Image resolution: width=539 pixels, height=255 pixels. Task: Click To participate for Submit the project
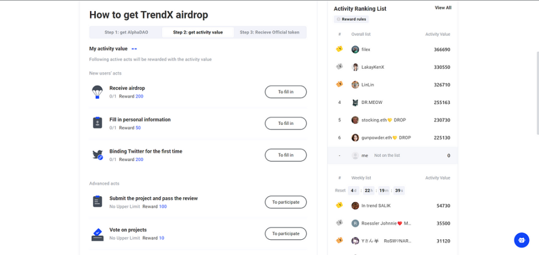(286, 202)
